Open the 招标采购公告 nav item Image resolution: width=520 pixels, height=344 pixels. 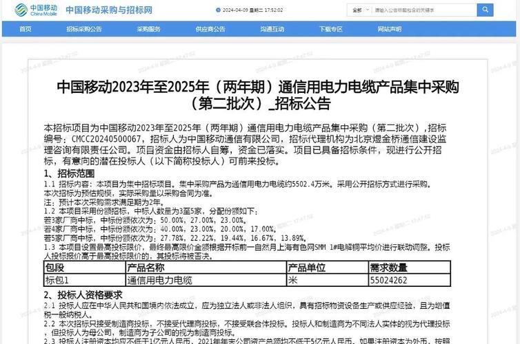pyautogui.click(x=84, y=29)
